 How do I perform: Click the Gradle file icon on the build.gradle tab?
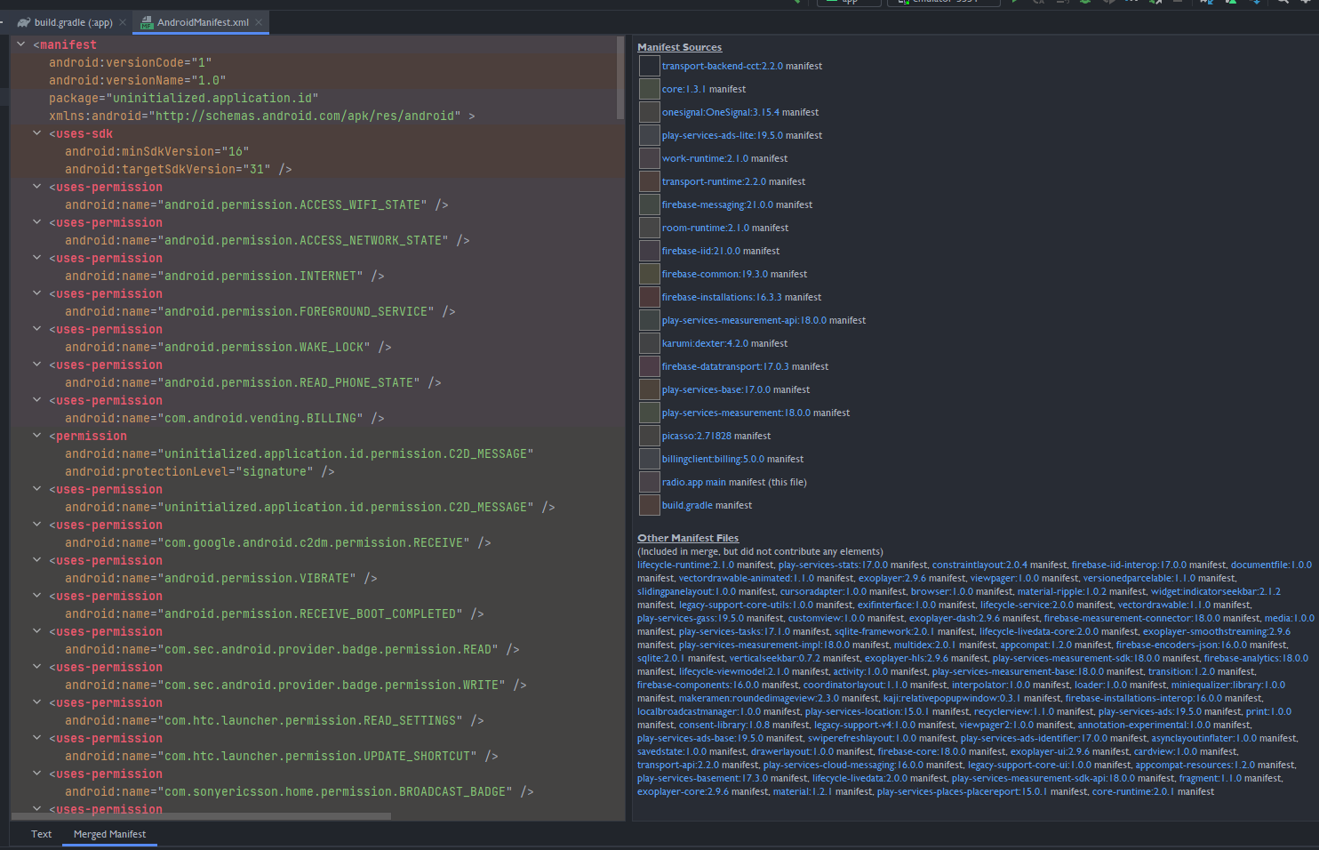click(24, 22)
